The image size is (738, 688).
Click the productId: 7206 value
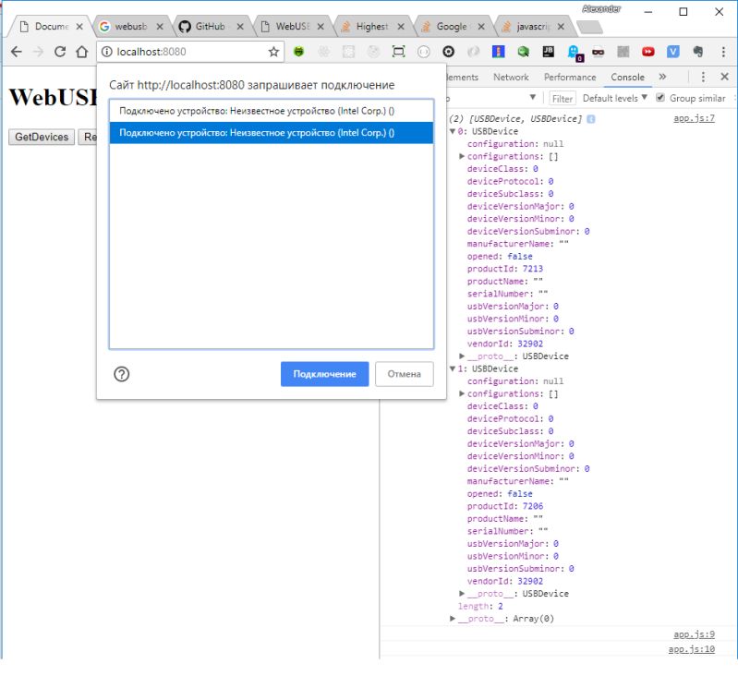533,506
